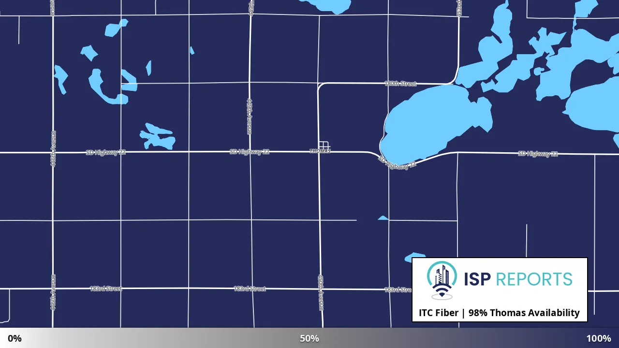Viewport: 619px width, 348px height.
Task: Click the ISP Reports building logo icon
Action: coord(442,280)
